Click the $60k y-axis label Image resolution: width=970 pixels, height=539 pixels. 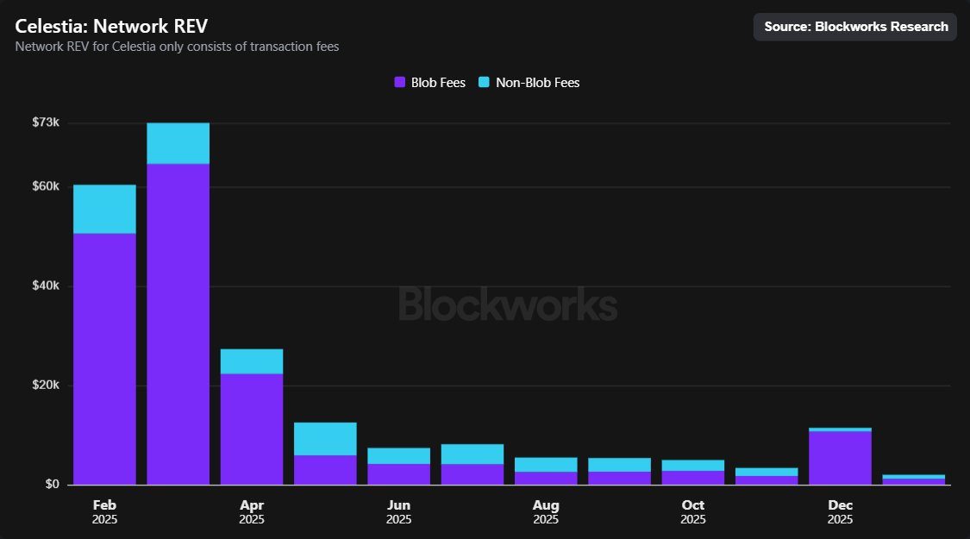tap(46, 186)
